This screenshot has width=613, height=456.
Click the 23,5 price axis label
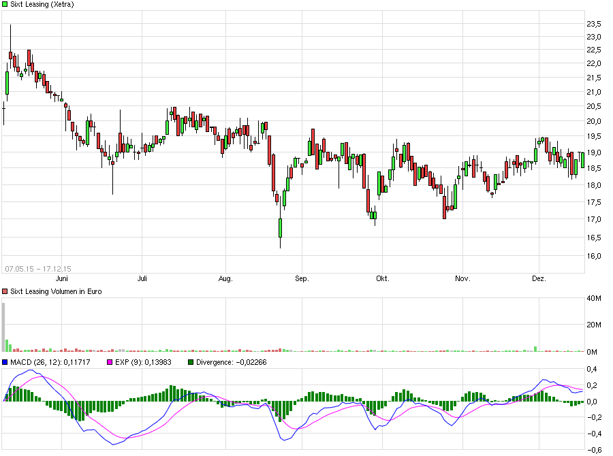coord(594,24)
